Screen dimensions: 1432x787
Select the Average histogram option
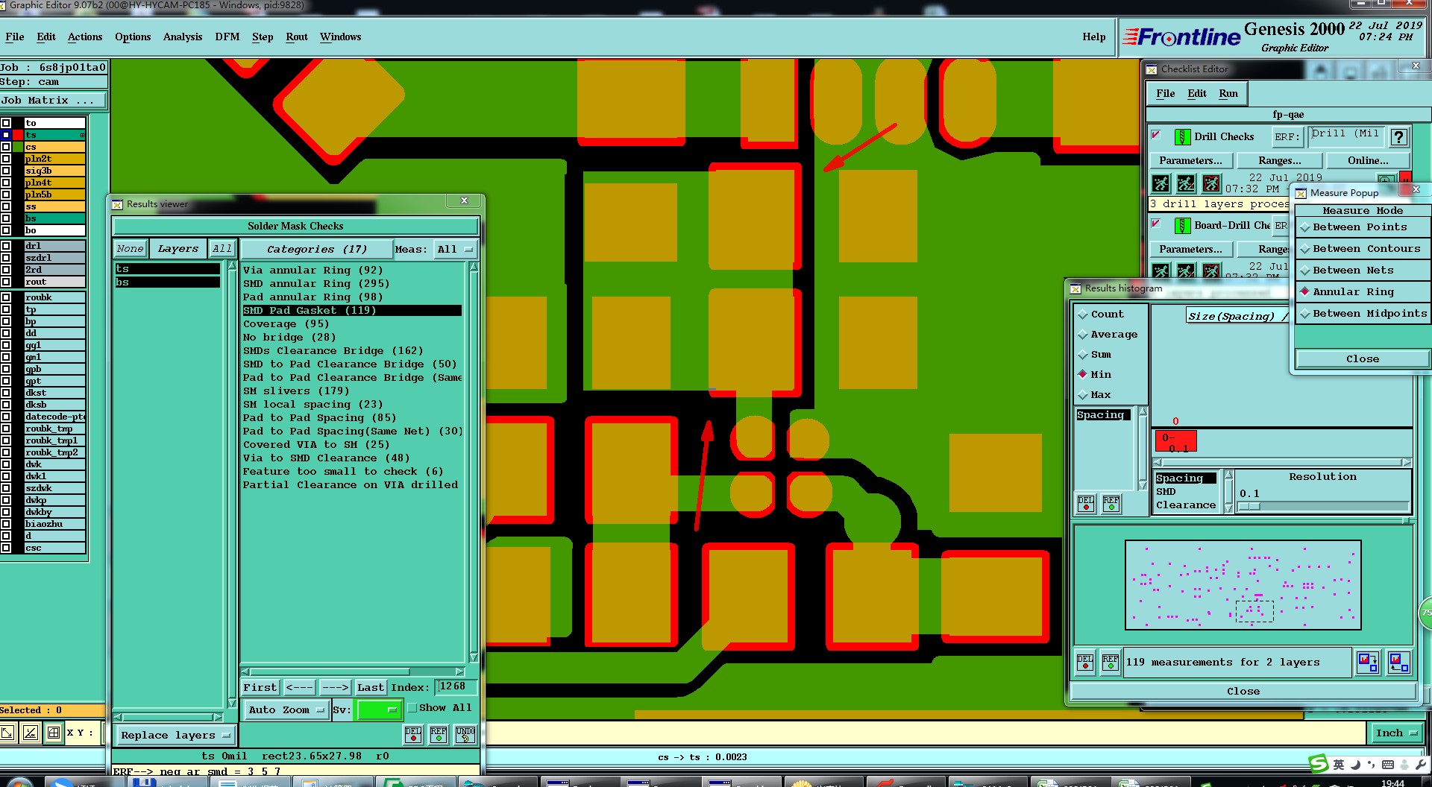tap(1108, 335)
